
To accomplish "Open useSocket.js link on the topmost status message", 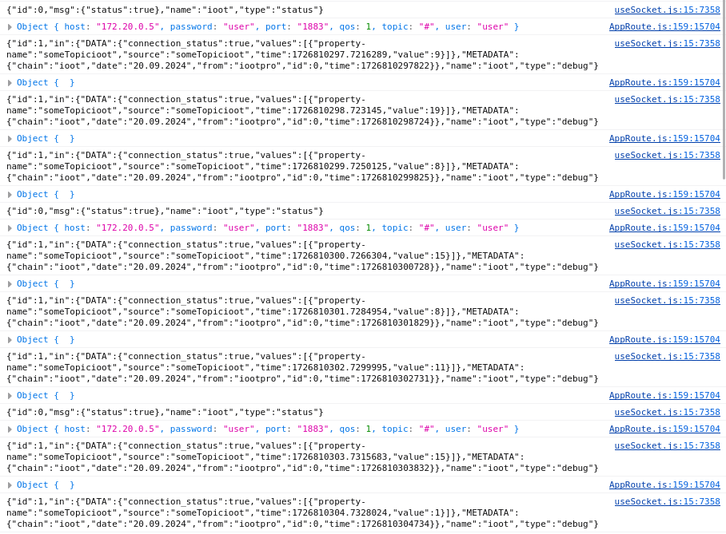I will 667,10.
